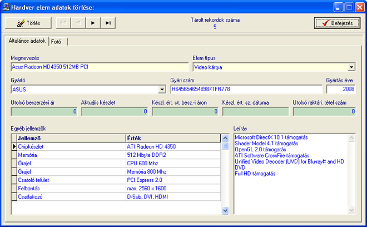Click the title bar computer icon
The width and height of the screenshot is (367, 227).
coord(6,7)
